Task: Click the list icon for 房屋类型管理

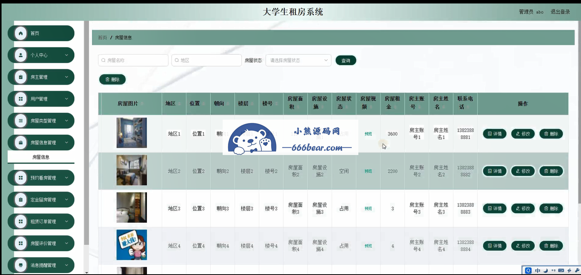Action: (x=20, y=121)
